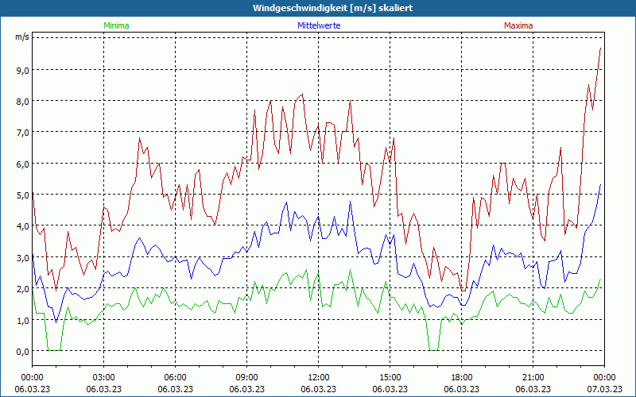Click the 7,0 y-axis value

tap(23, 133)
